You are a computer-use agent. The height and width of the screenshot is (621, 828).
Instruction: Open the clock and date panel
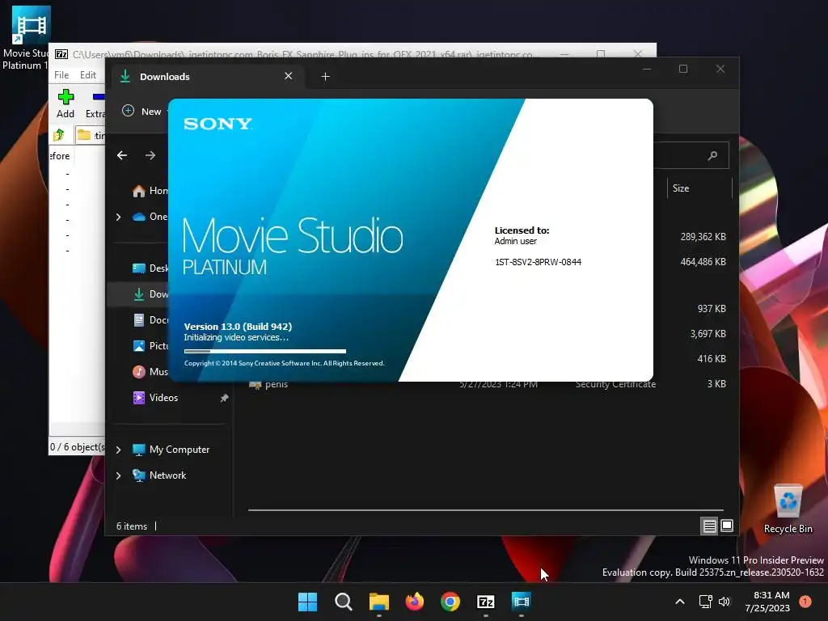pos(767,602)
